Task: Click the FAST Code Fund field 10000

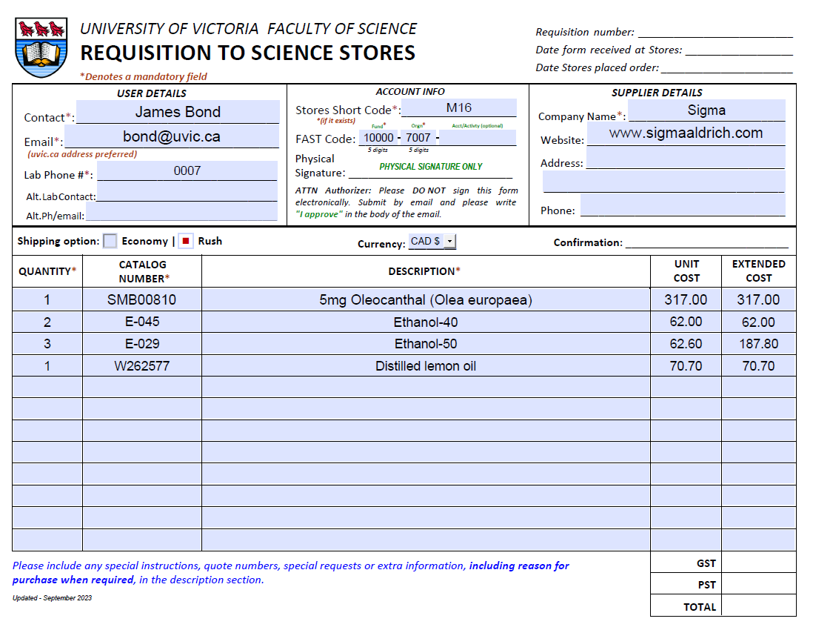Action: pyautogui.click(x=378, y=138)
